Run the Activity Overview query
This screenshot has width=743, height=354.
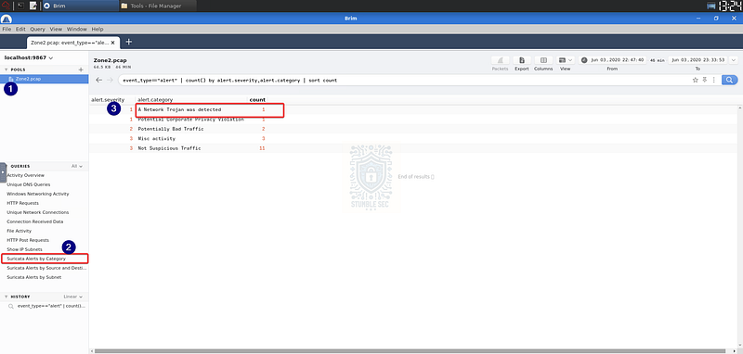tap(26, 175)
